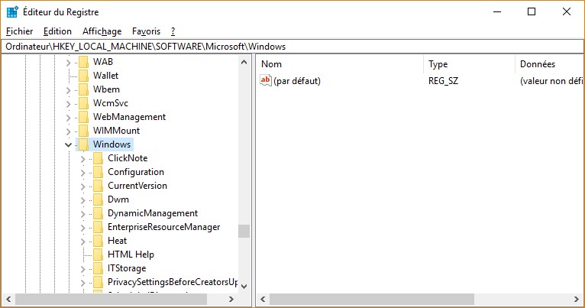The image size is (585, 308).
Task: Expand the WcmSvc key
Action: pyautogui.click(x=68, y=104)
